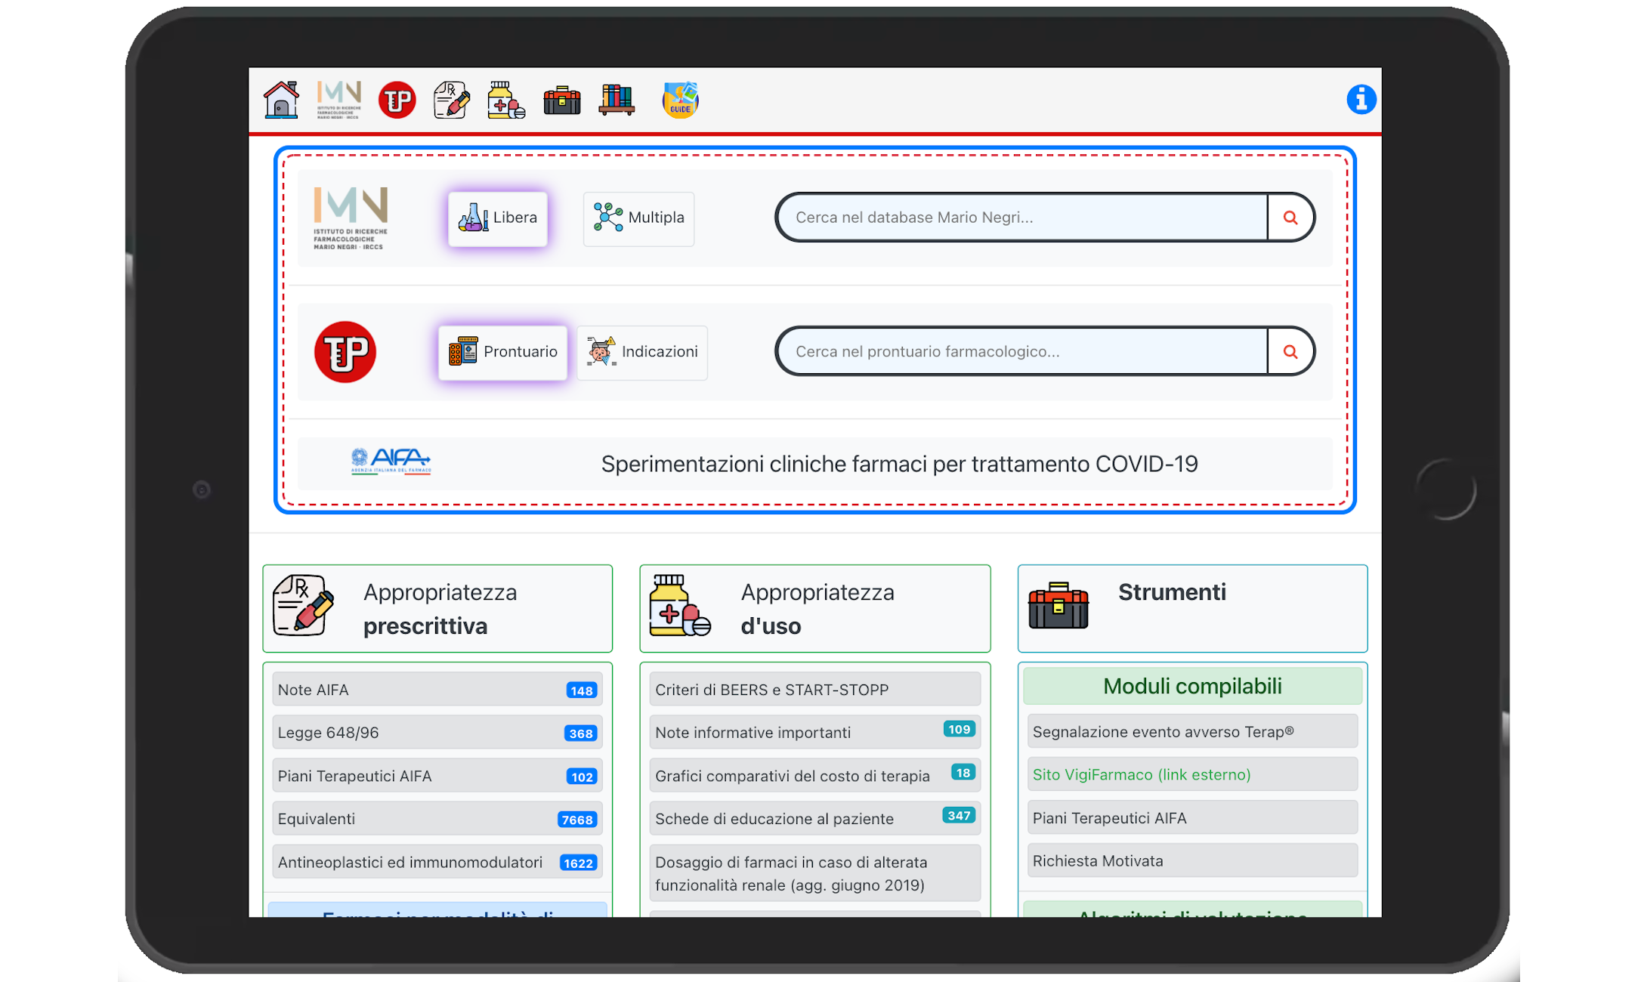
Task: Open the prescription pencil icon in toolbar
Action: [452, 100]
